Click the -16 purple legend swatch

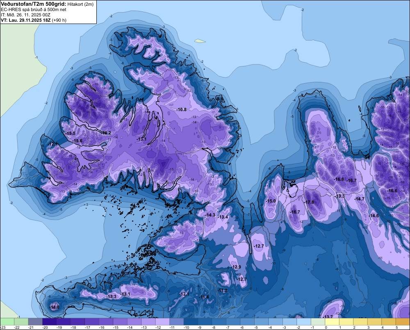click(x=106, y=322)
